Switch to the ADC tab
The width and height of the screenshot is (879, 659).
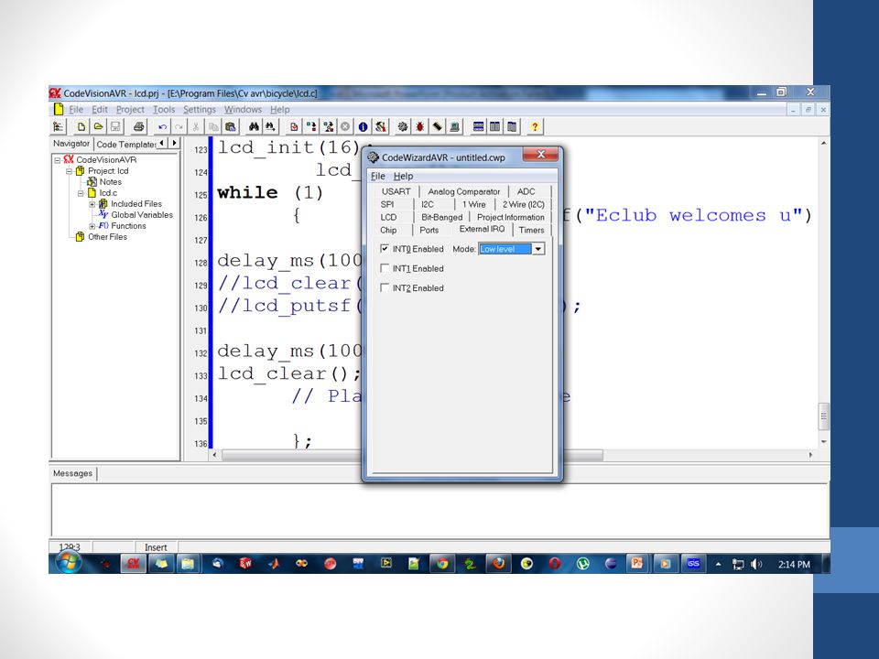click(x=526, y=191)
